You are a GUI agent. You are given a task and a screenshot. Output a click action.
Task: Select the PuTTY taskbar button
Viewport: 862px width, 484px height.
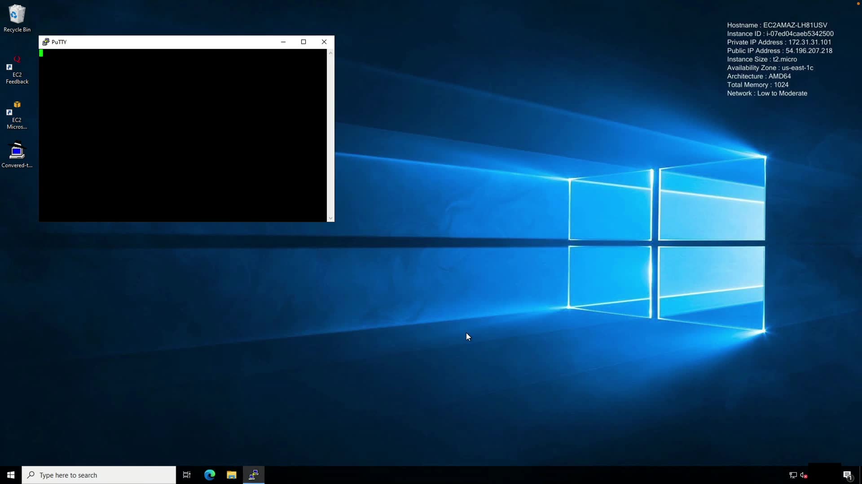click(x=254, y=475)
